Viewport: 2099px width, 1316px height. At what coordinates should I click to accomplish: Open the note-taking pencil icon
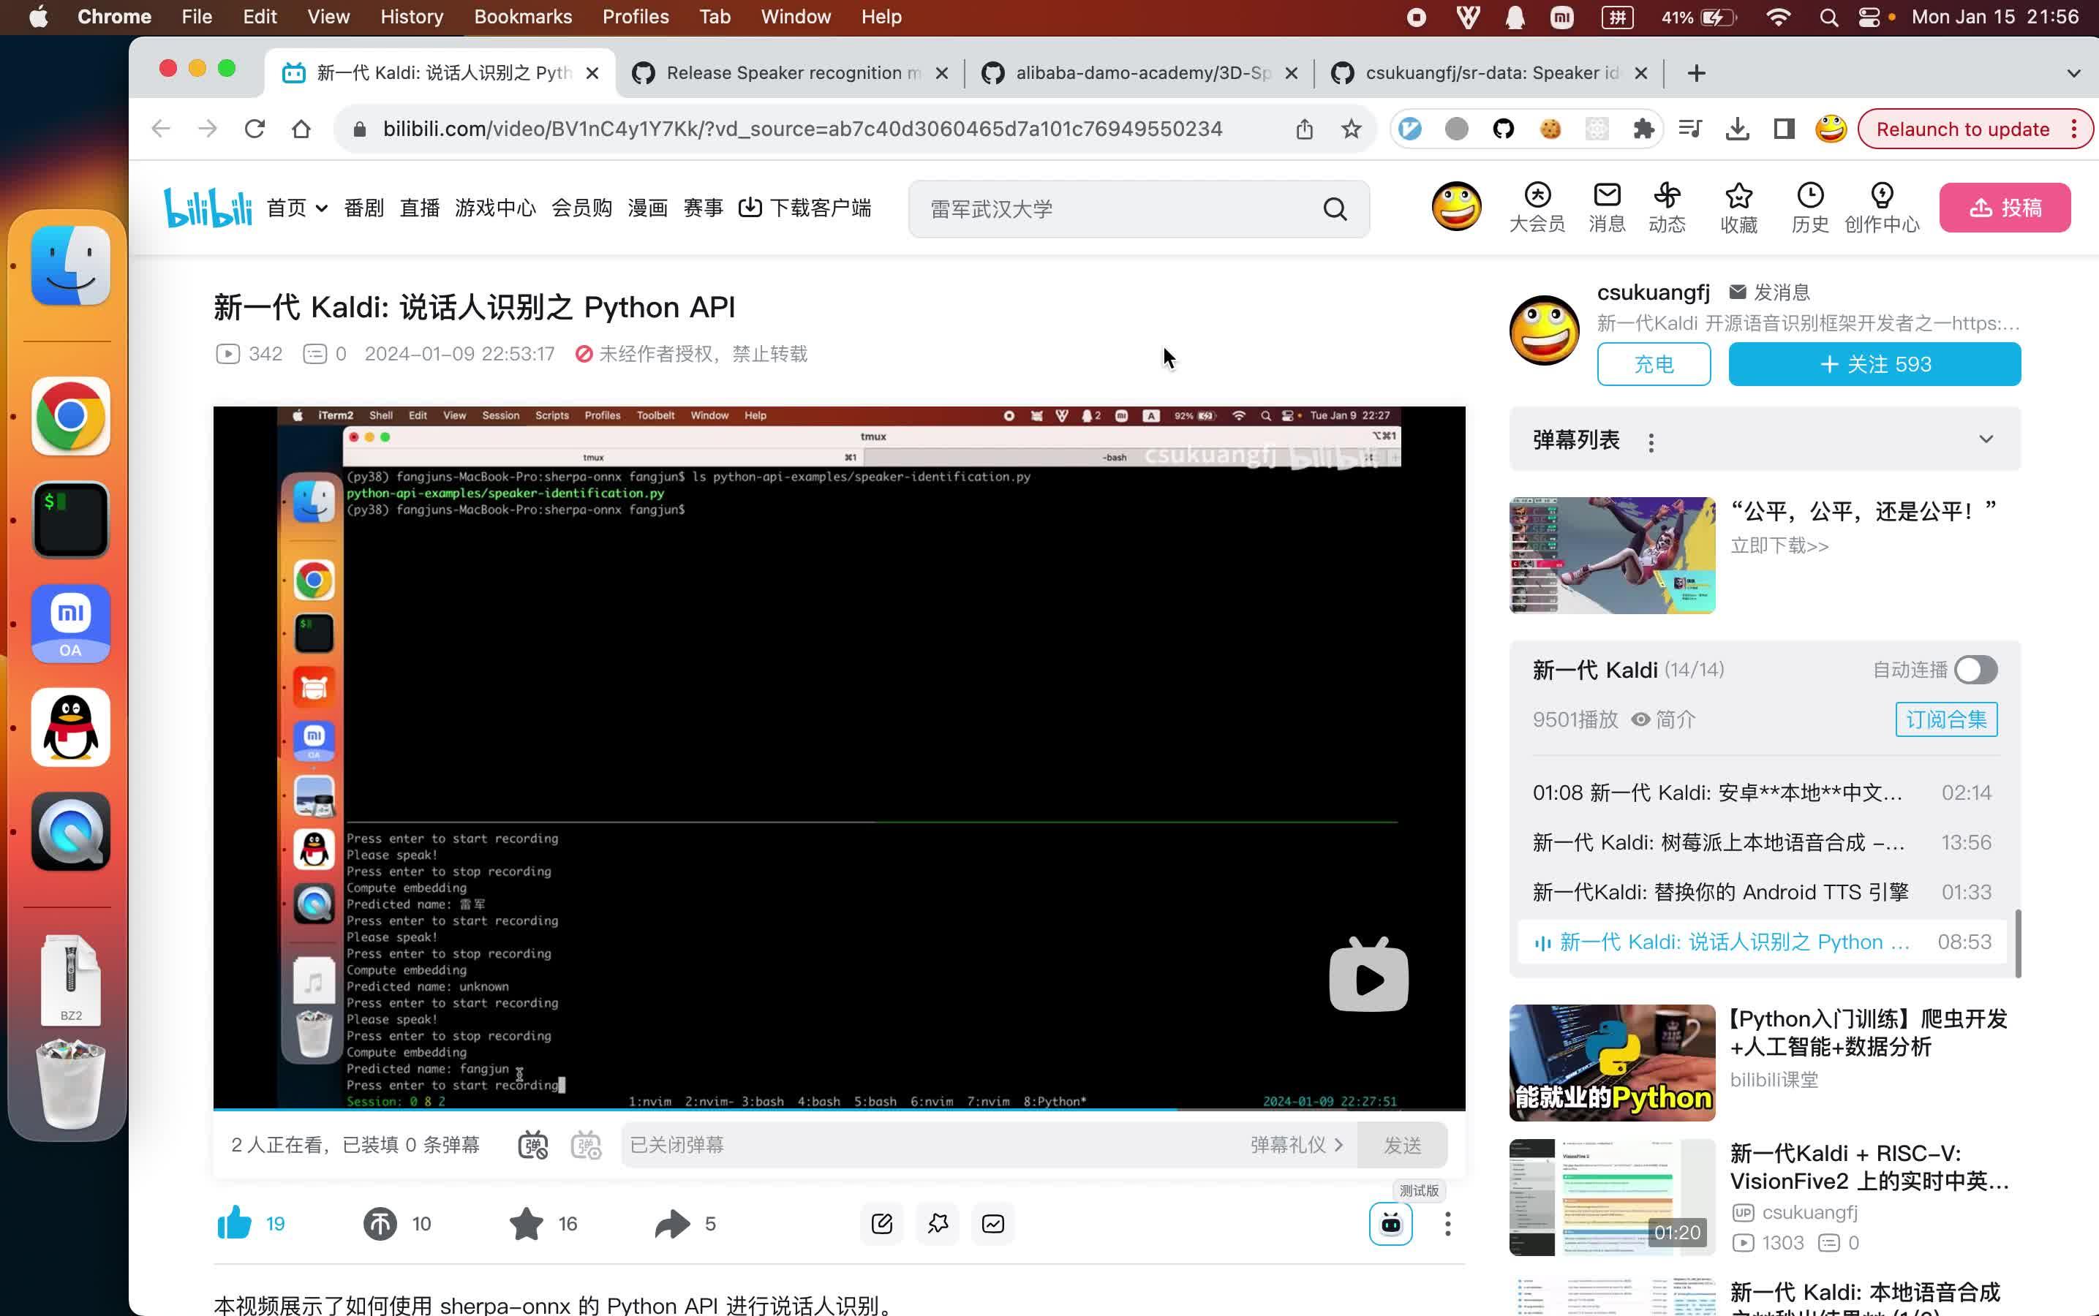coord(881,1224)
